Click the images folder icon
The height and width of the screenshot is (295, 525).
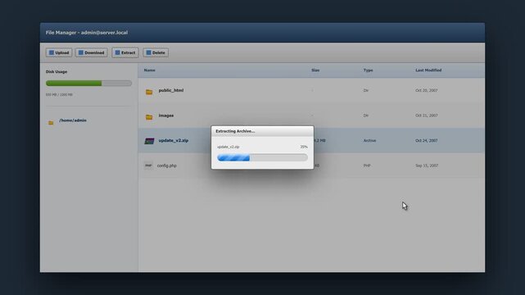[149, 117]
